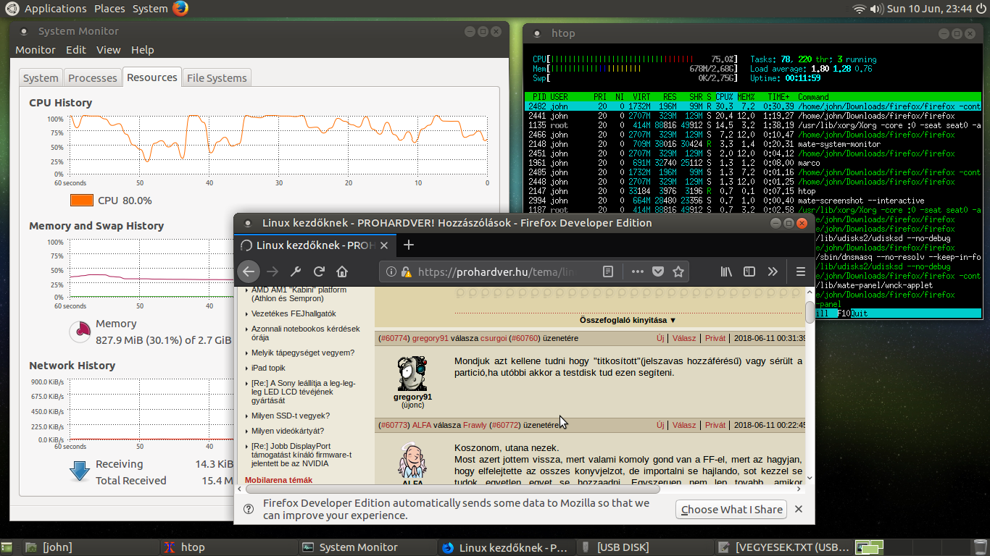
Task: Open the Places menu
Action: [x=109, y=9]
